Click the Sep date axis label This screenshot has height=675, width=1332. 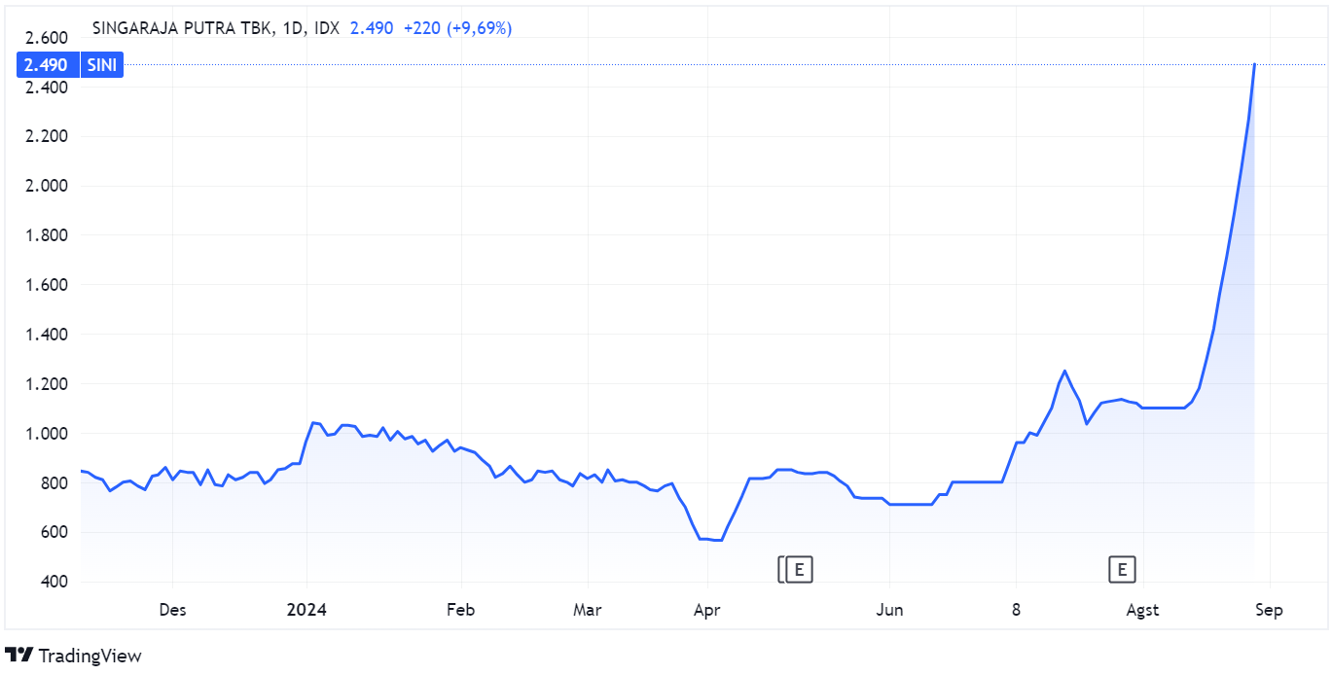coord(1269,610)
